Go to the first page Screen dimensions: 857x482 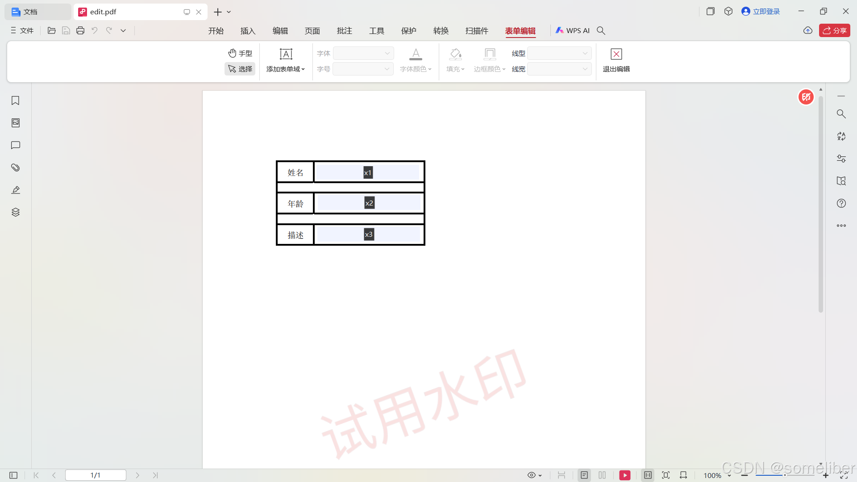tap(37, 475)
